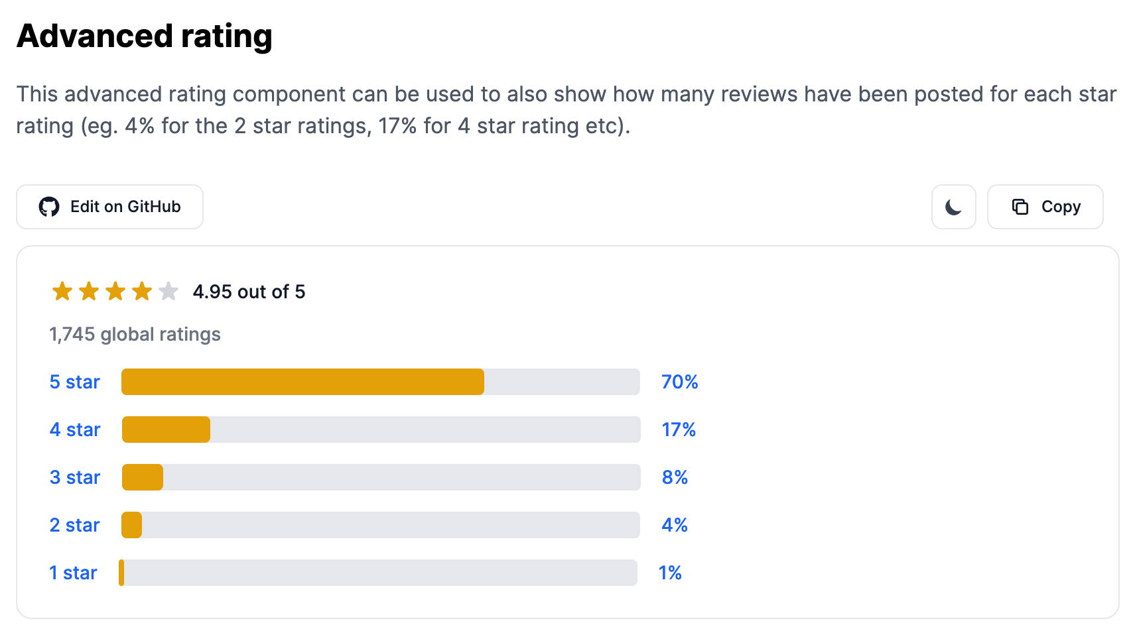The width and height of the screenshot is (1137, 635).
Task: Select the 3 star rating link
Action: tap(74, 477)
